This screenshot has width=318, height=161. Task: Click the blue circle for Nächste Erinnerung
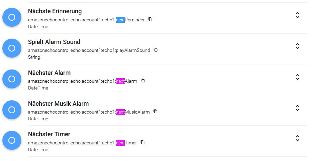click(12, 17)
